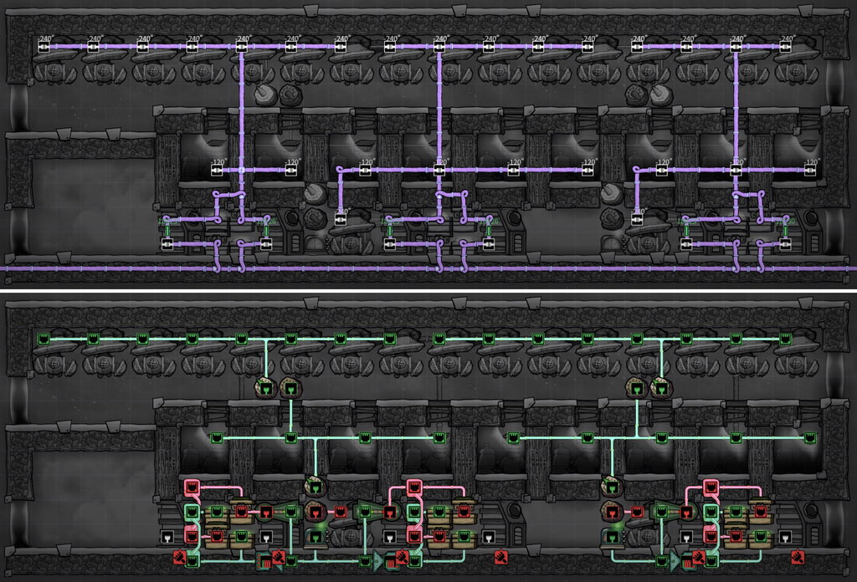Click the rightmost white output port in automation overlay
Image resolution: width=857 pixels, height=582 pixels.
[785, 537]
